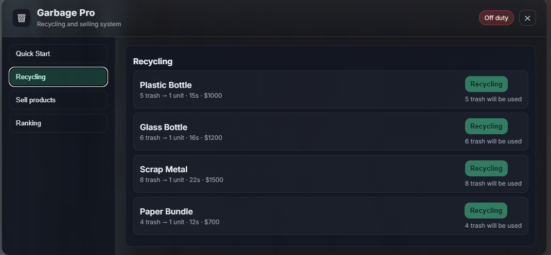Click "8 trash will be used" note
551x255 pixels.
pyautogui.click(x=493, y=184)
